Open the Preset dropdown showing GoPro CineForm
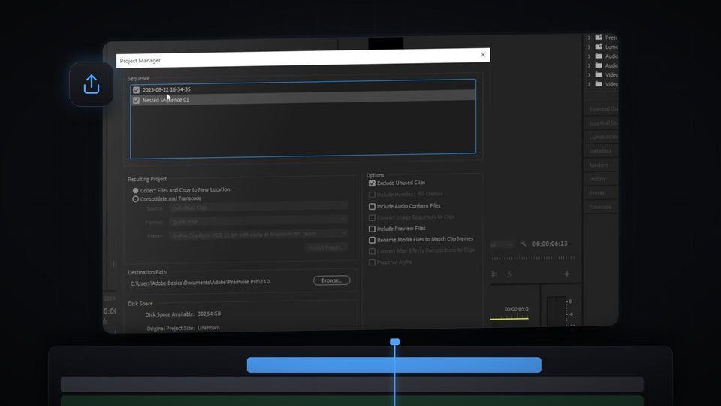Viewport: 721px width, 406px height. point(258,235)
